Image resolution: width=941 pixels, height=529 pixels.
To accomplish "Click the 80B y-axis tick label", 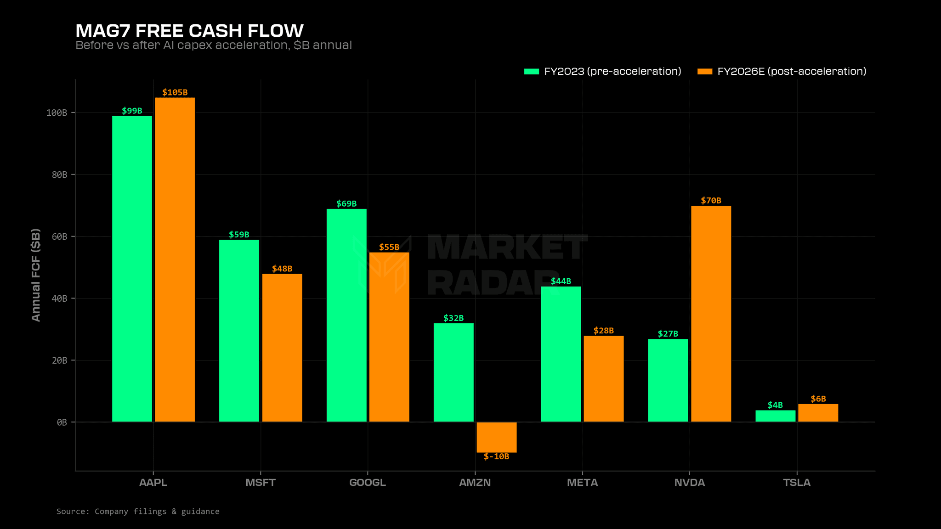I will point(60,175).
